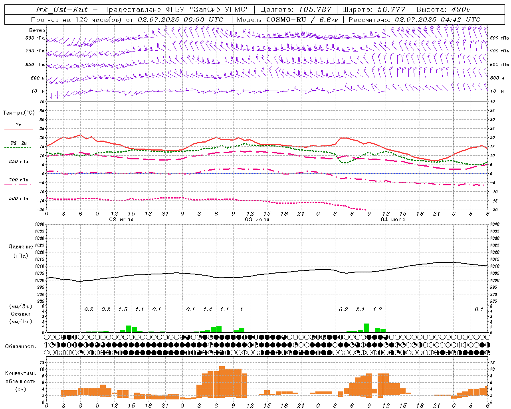Click the start time 02.07.2025 00:00 UTC
Screen dimensions: 511x409
[180, 20]
